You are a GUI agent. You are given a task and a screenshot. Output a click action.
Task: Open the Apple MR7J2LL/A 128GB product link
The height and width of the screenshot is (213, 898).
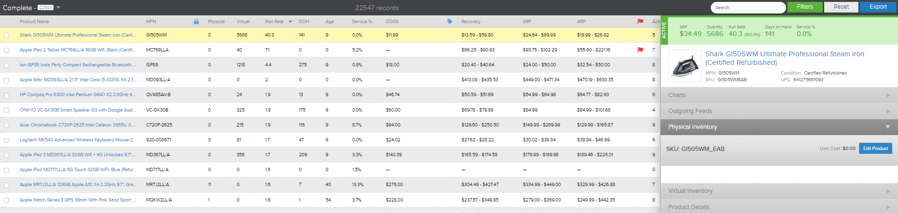pos(78,185)
